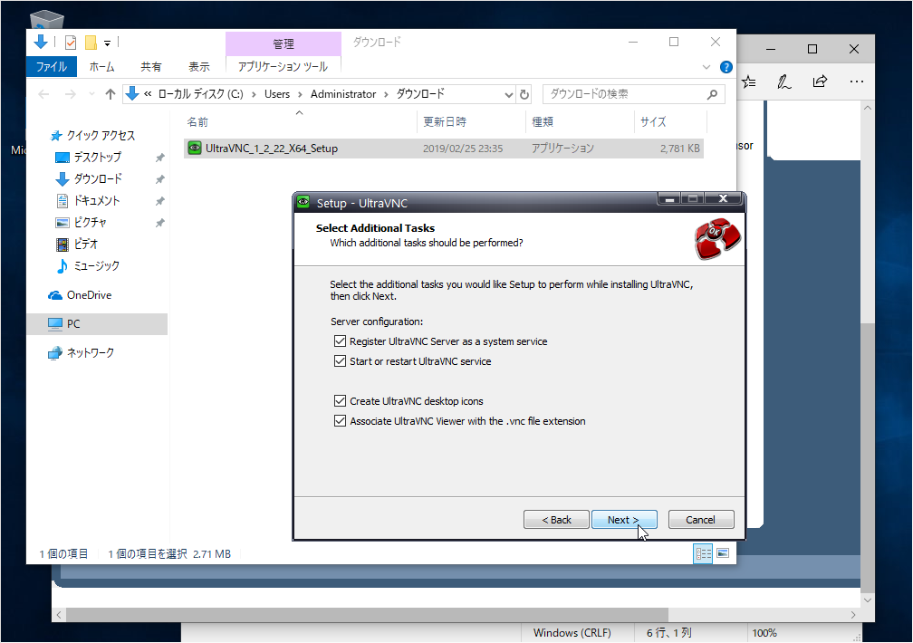Viewport: 913px width, 643px height.
Task: Open the ファイル menu tab
Action: click(x=52, y=67)
